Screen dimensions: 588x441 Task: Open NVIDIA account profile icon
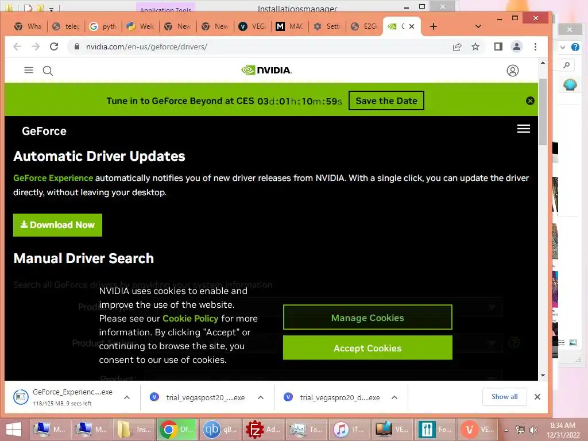[x=513, y=71]
